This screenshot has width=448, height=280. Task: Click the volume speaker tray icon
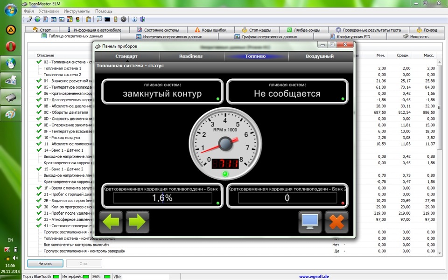[x=15, y=258]
